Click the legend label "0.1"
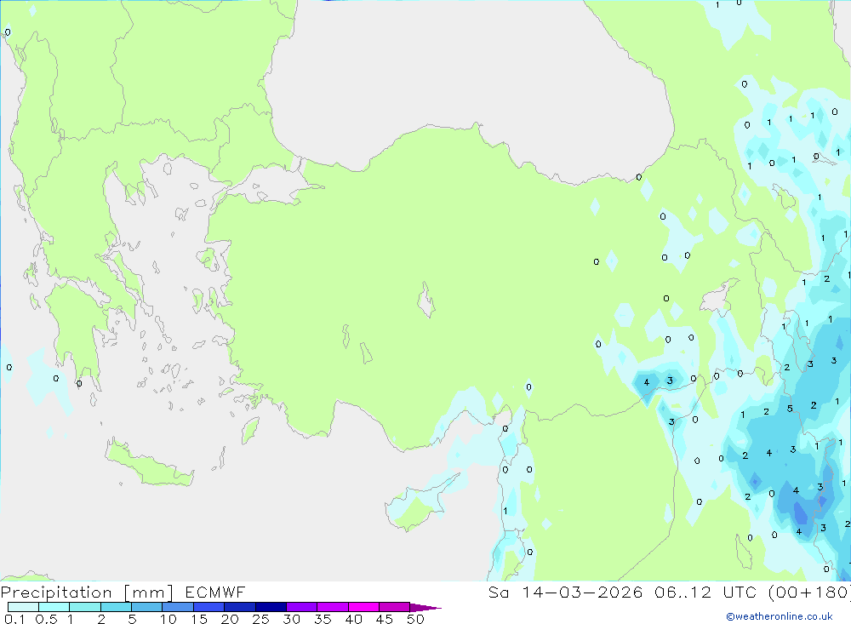 (x=14, y=619)
